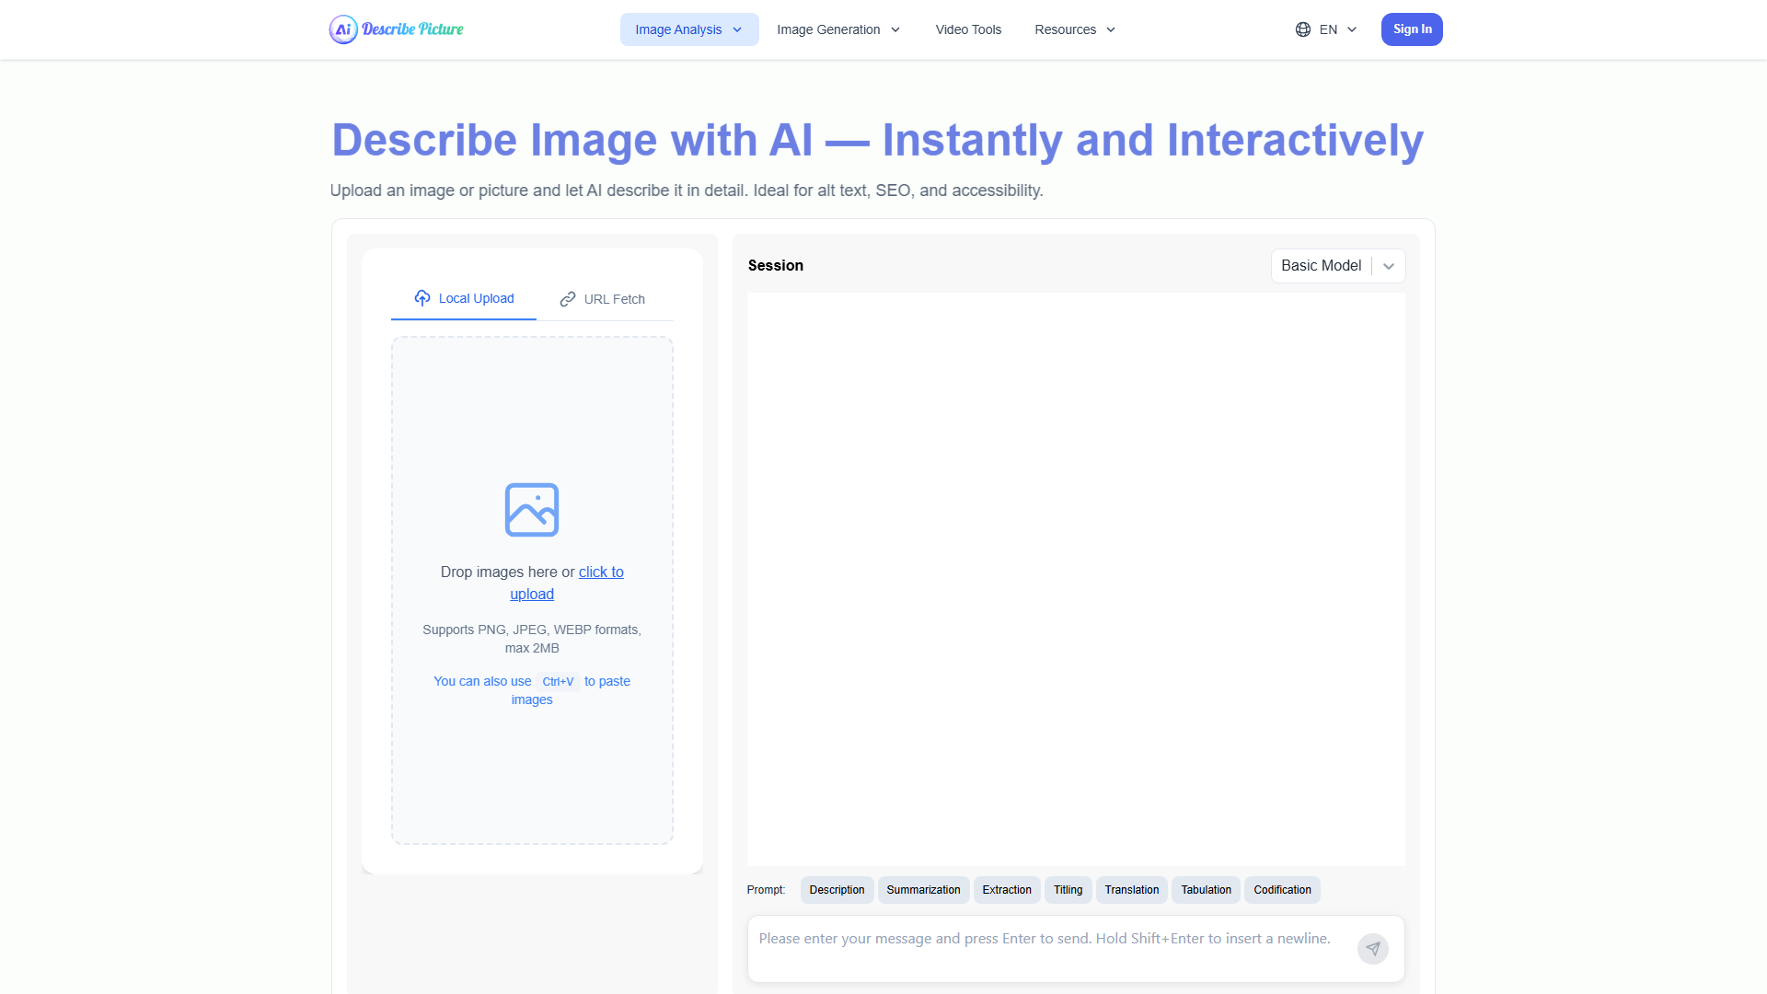The height and width of the screenshot is (994, 1767).
Task: Open the Image Analysis menu
Action: 688,29
